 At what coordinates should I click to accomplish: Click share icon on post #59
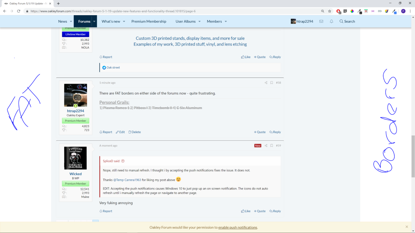[266, 146]
